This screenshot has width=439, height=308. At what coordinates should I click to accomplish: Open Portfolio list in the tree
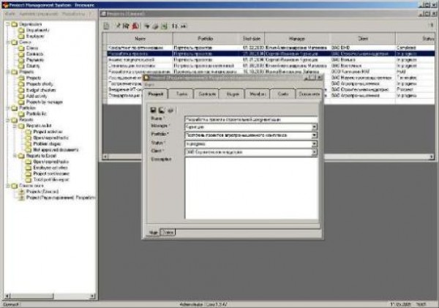[x=37, y=113]
